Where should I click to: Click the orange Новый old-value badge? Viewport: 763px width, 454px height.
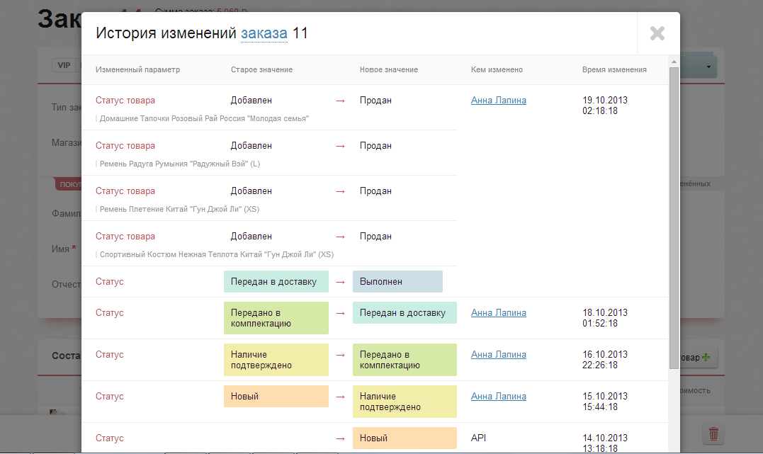click(276, 397)
